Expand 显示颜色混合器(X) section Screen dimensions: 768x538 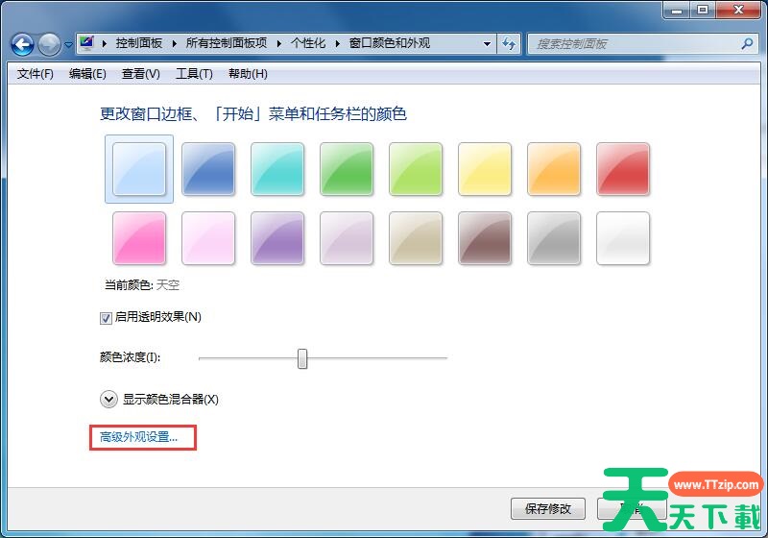(x=108, y=400)
